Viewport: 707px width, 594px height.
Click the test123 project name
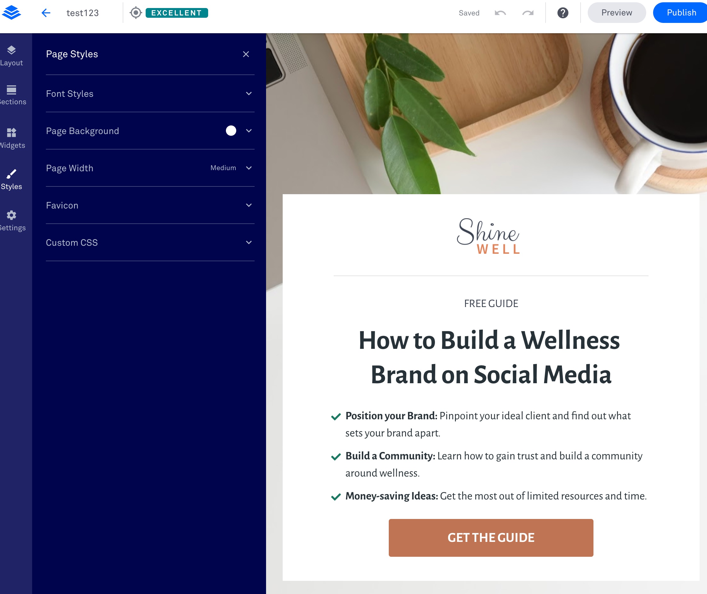click(x=83, y=12)
